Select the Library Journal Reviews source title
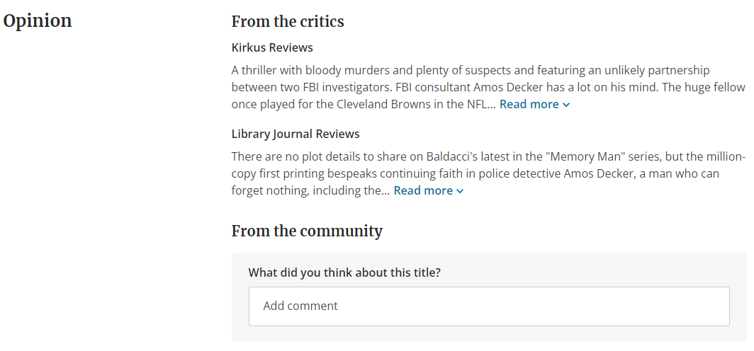The height and width of the screenshot is (351, 754). [296, 134]
